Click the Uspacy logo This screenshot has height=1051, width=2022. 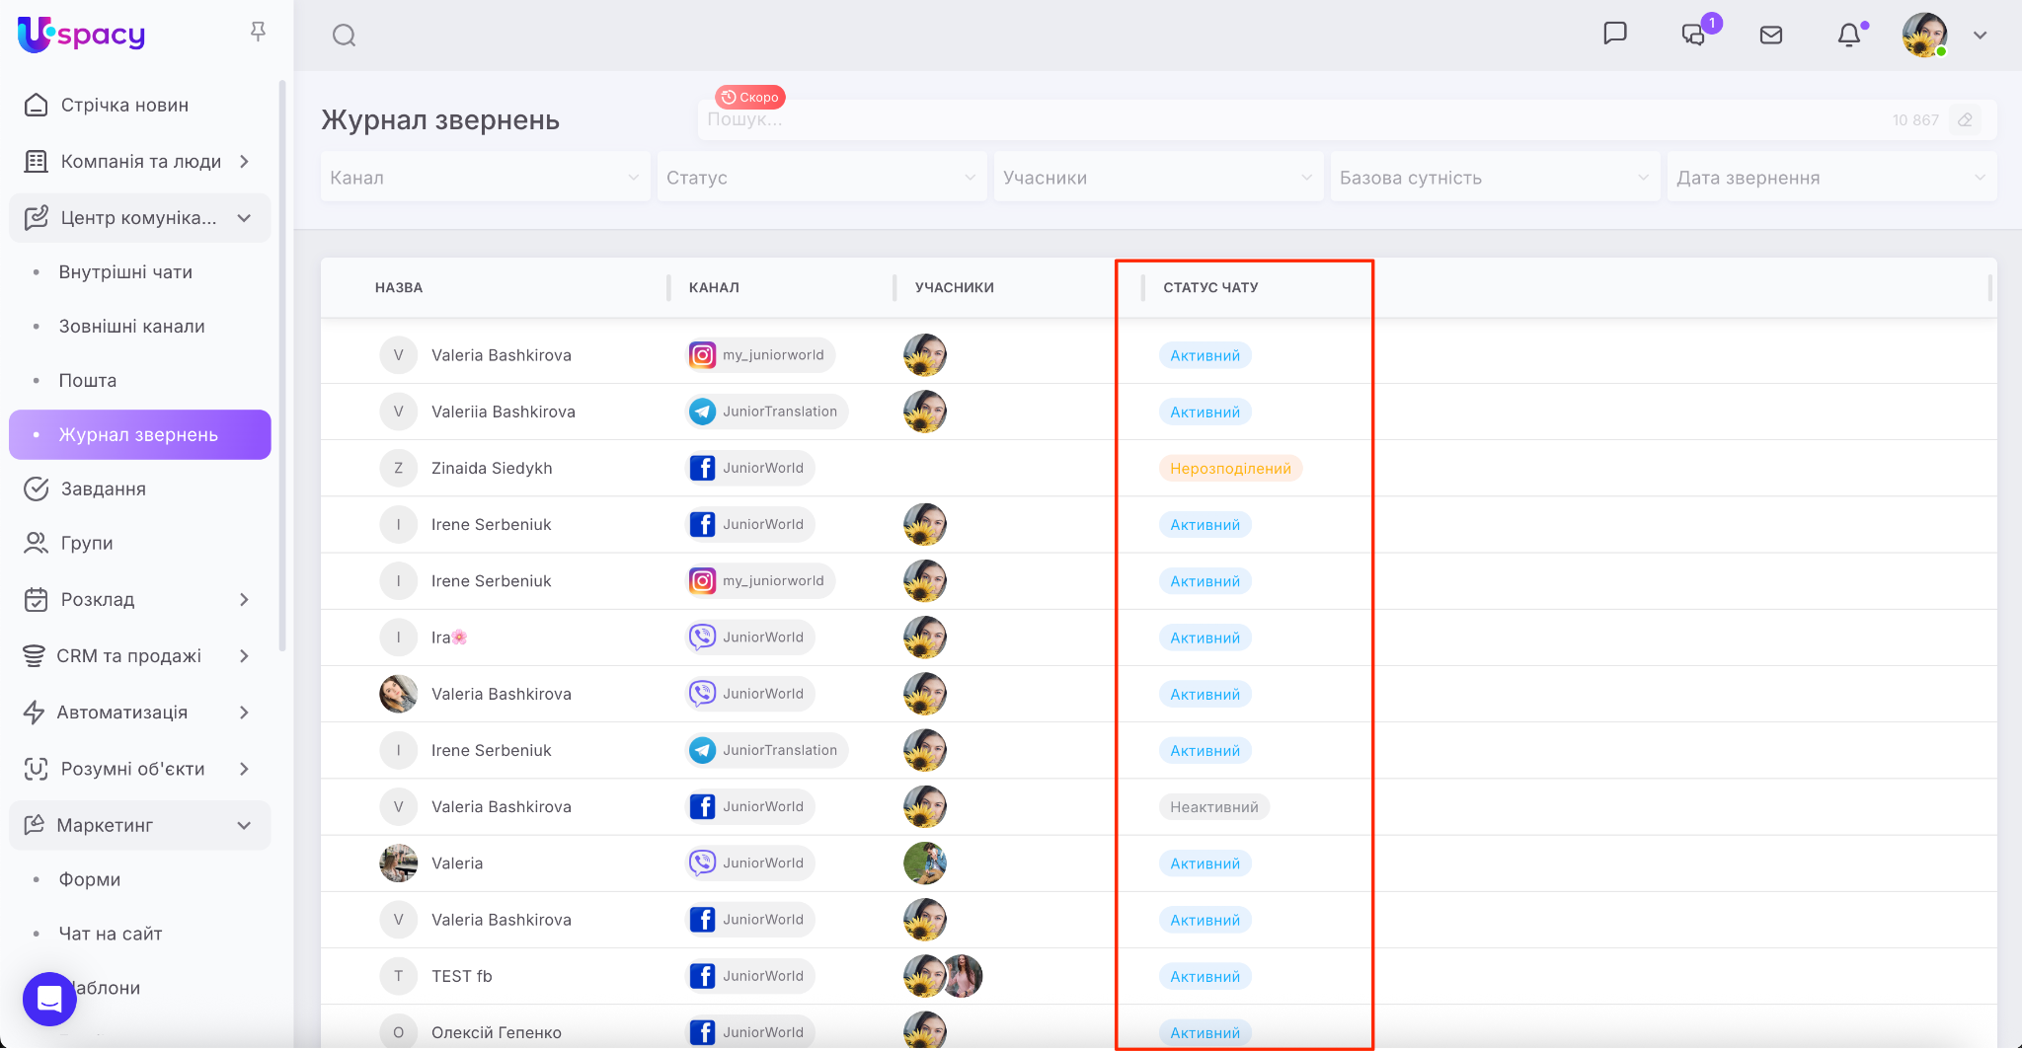coord(81,35)
